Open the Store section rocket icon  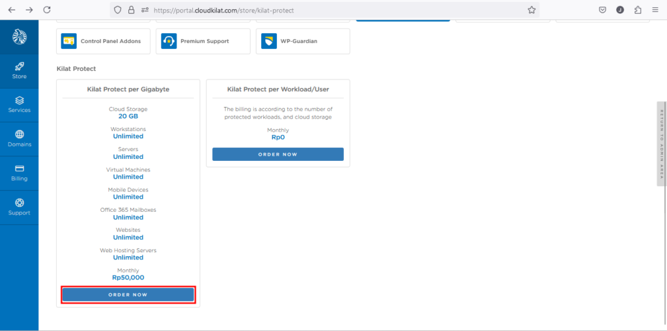(19, 66)
